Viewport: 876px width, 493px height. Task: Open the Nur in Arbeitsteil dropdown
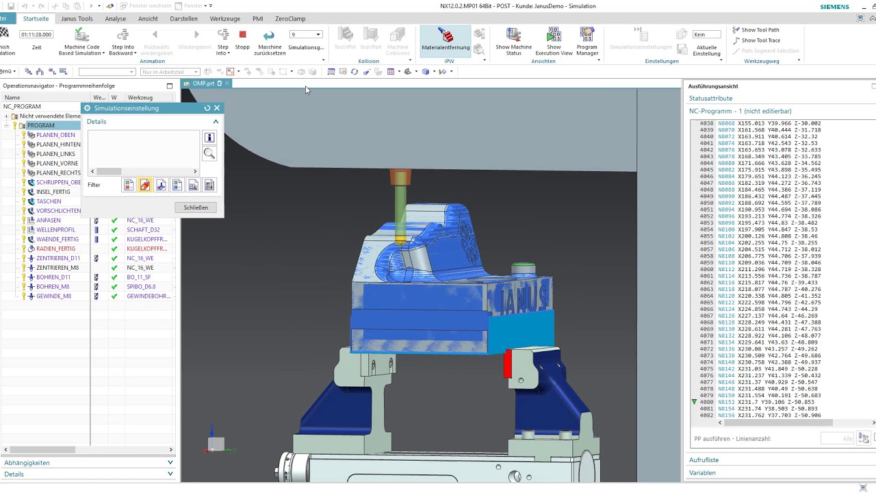pyautogui.click(x=170, y=72)
